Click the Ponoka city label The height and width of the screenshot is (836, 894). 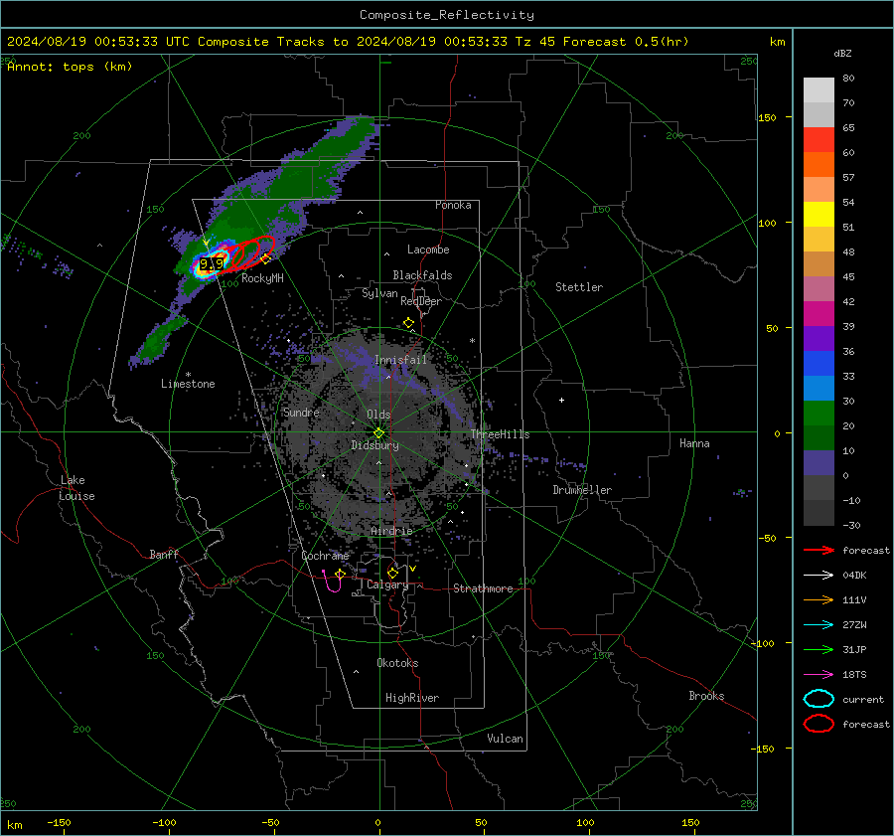click(453, 205)
